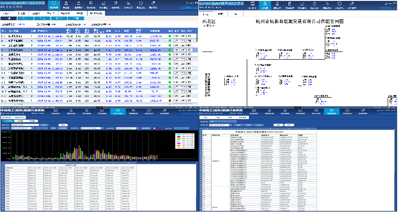Viewport: 398px width, 212px height.
Task: Open 查询时间 date dropdown in statistics window
Action: coord(33,128)
